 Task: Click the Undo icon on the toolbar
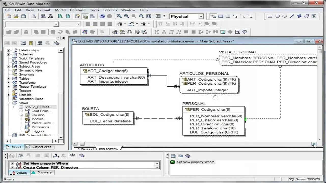coord(103,16)
